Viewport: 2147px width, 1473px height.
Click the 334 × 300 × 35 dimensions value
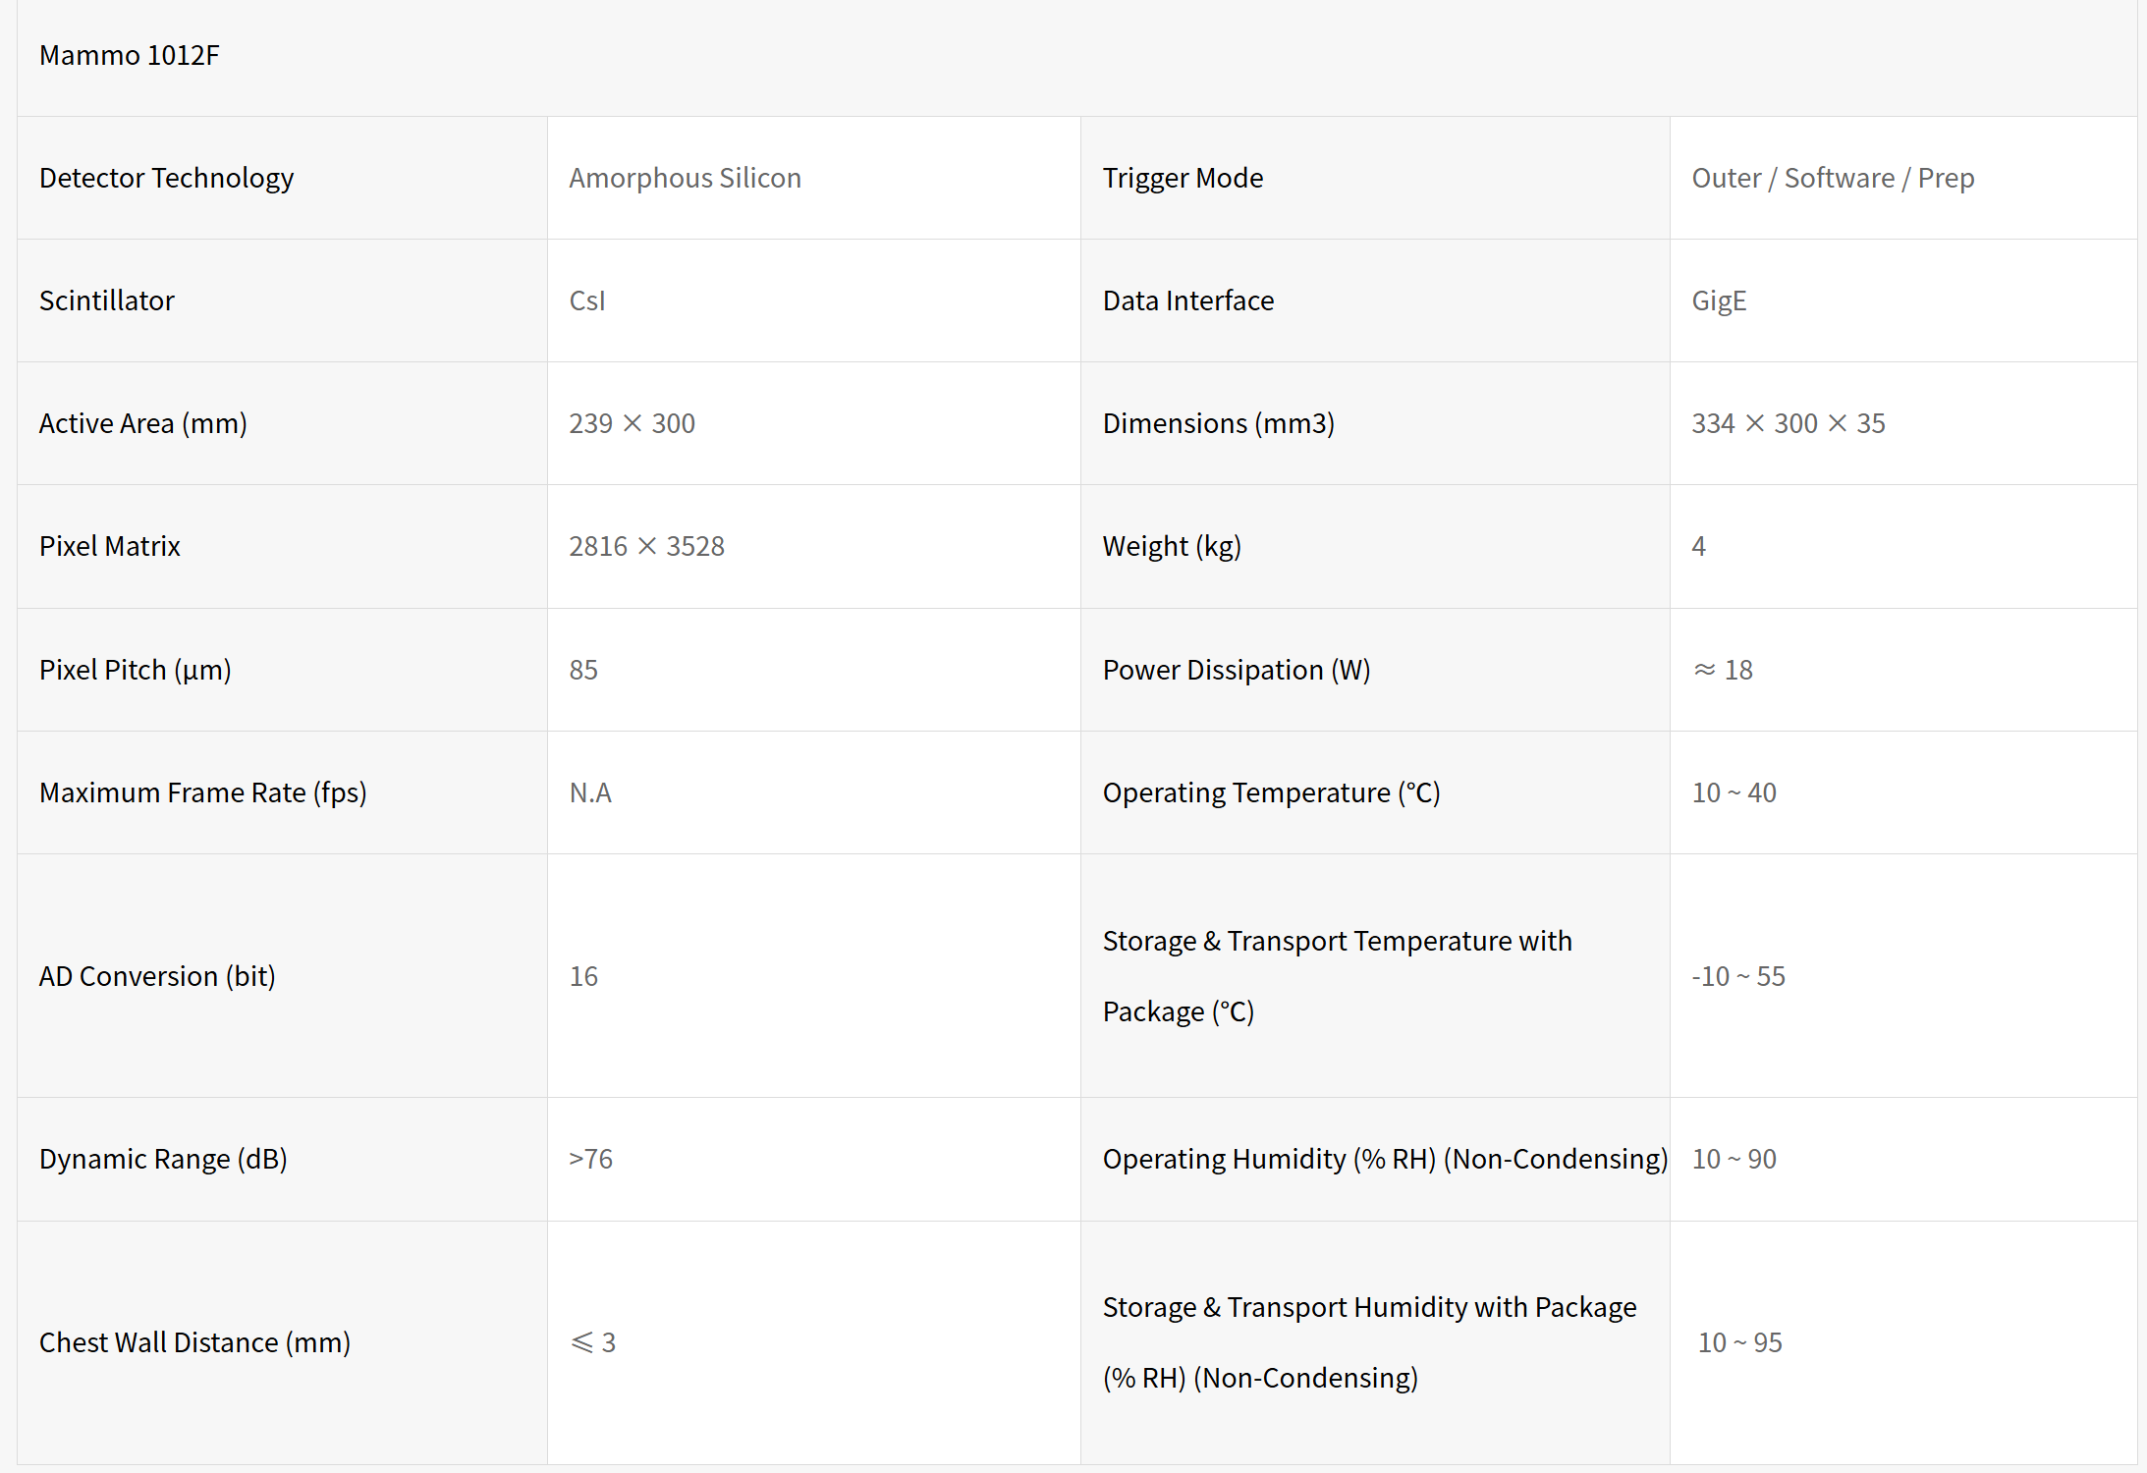point(1788,423)
